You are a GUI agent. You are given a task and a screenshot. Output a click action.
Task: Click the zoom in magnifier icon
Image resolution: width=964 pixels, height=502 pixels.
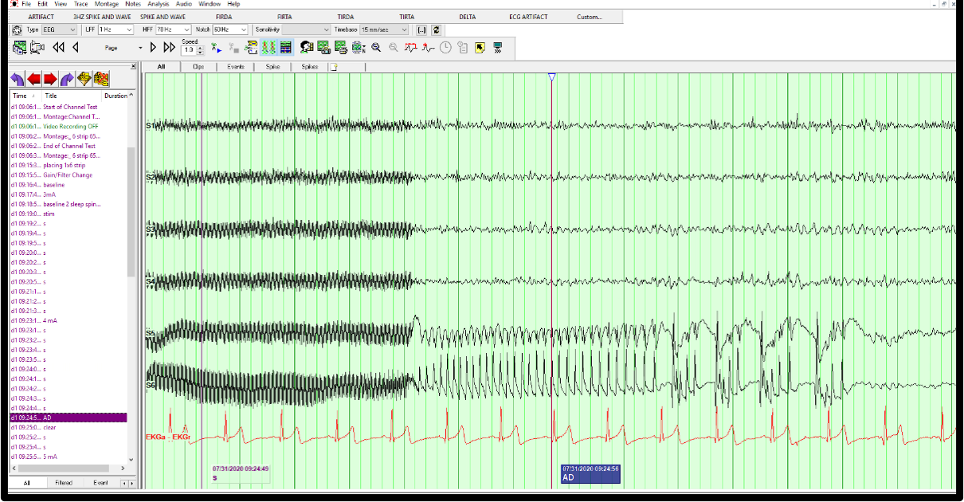coord(375,48)
